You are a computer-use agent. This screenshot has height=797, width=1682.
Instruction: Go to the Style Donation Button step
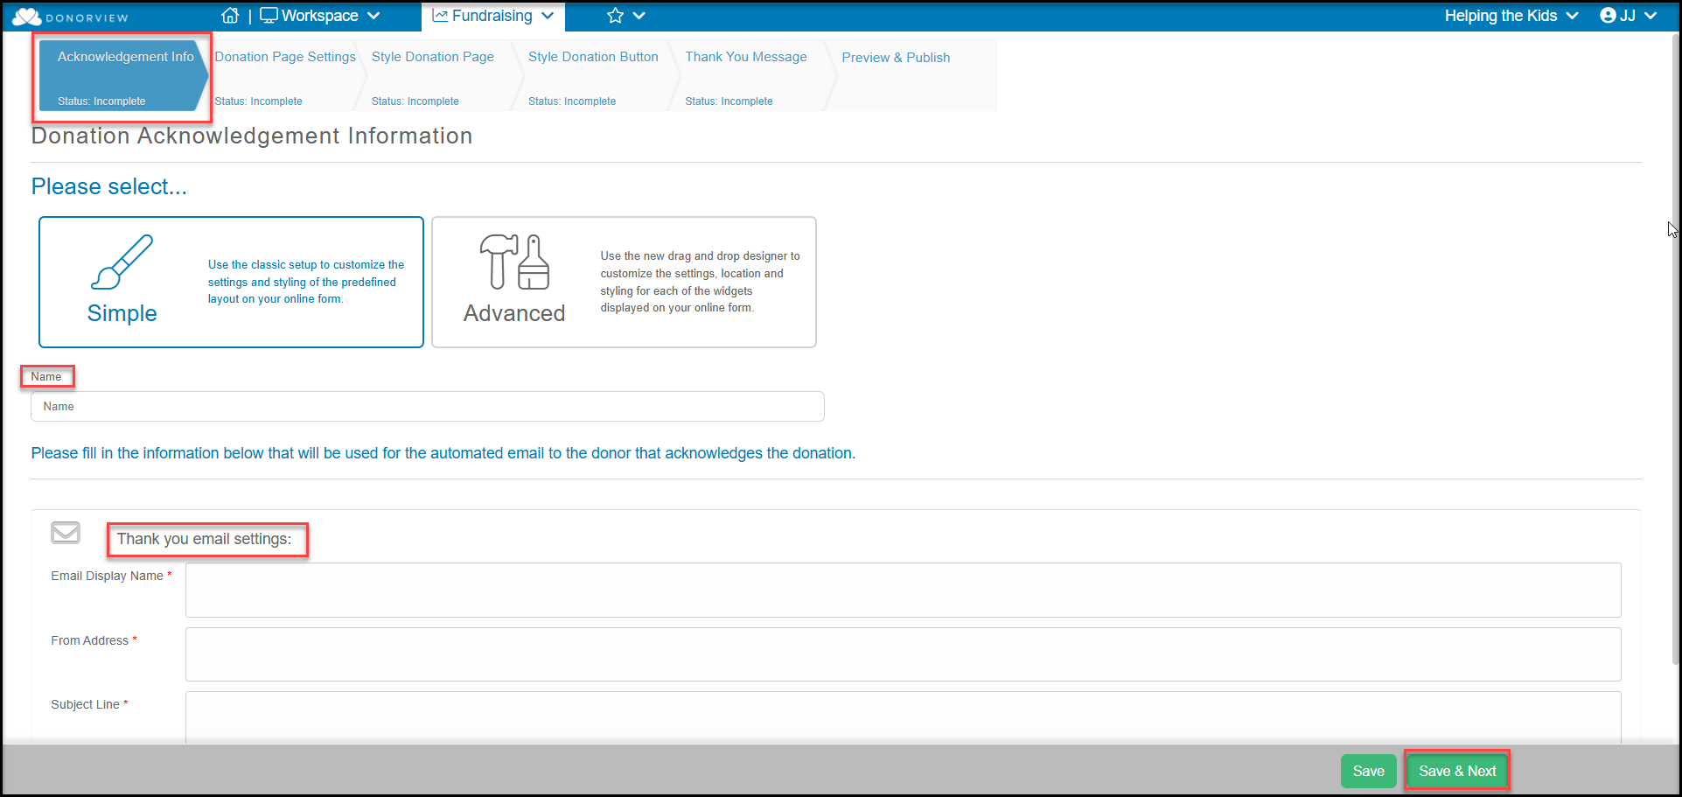[x=593, y=76]
